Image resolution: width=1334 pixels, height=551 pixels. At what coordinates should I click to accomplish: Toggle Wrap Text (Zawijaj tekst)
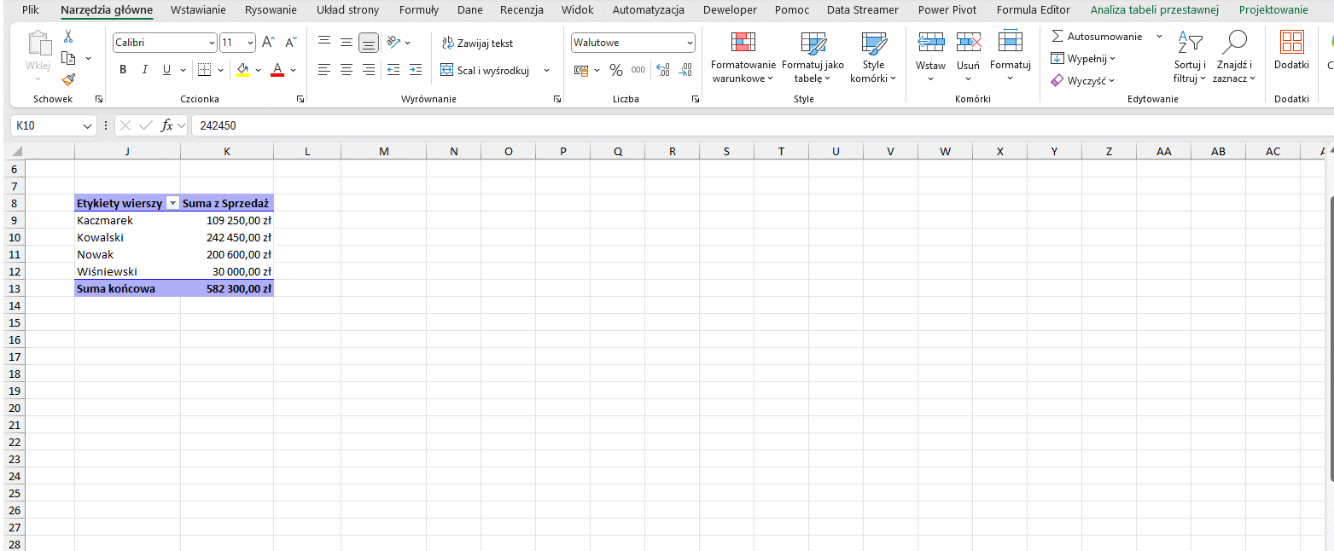(x=478, y=43)
